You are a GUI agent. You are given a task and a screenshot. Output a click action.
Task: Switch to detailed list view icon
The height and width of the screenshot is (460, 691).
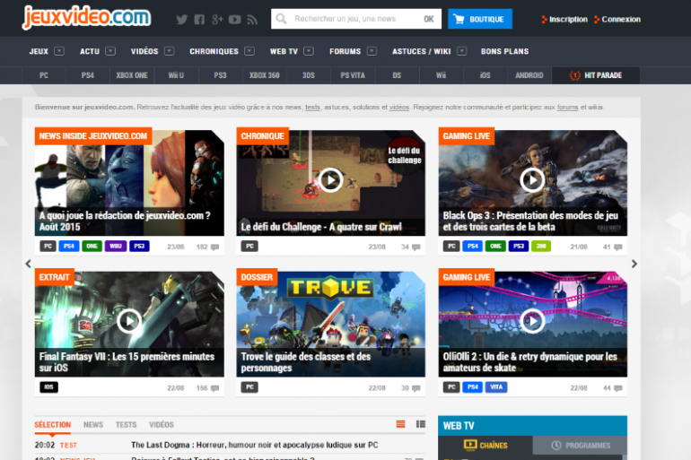420,424
